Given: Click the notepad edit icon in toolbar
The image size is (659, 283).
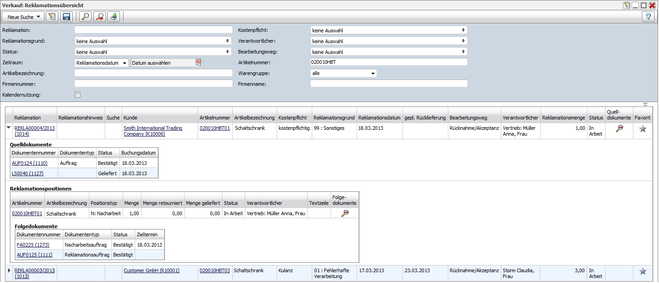Looking at the screenshot, I should pyautogui.click(x=52, y=17).
